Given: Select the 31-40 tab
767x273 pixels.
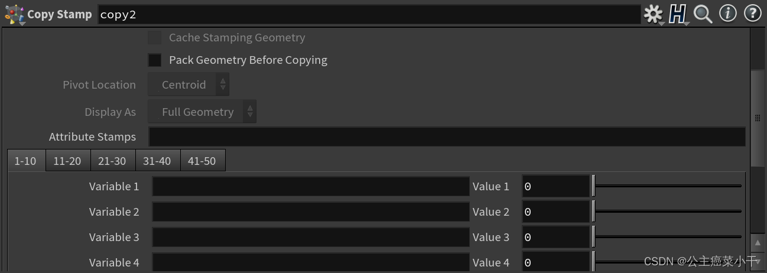Looking at the screenshot, I should 157,161.
